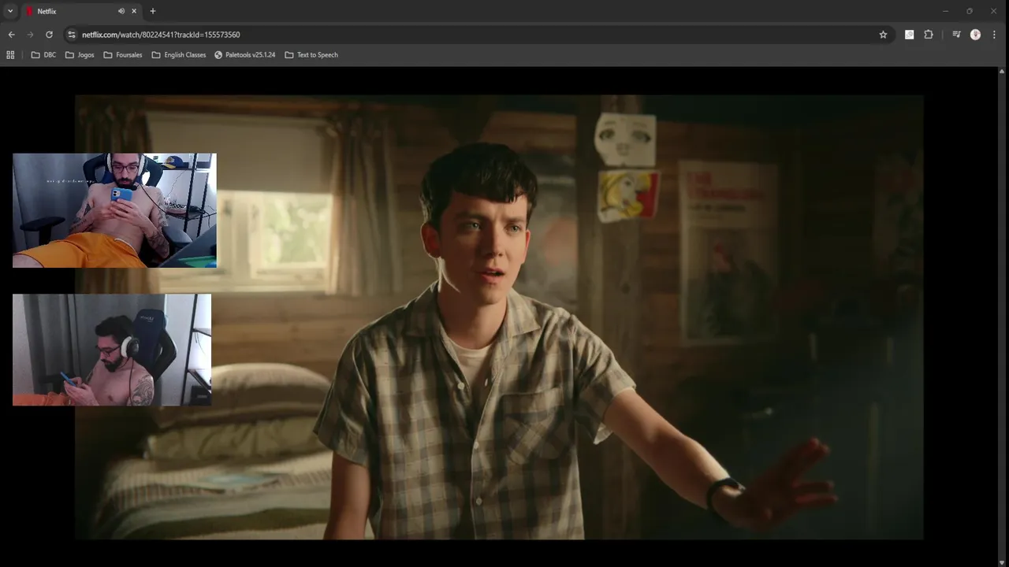The height and width of the screenshot is (567, 1009).
Task: Close the Netflix tab
Action: [x=134, y=11]
